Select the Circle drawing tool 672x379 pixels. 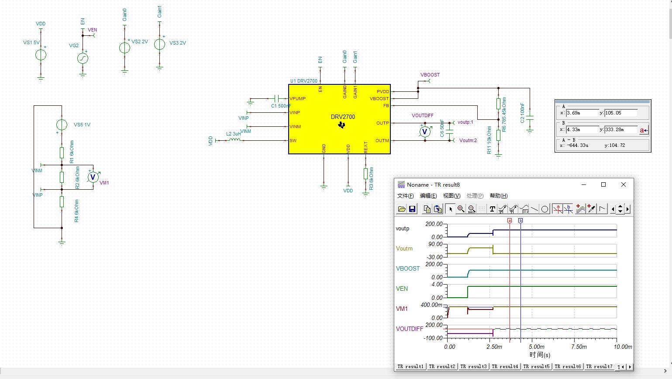(545, 209)
